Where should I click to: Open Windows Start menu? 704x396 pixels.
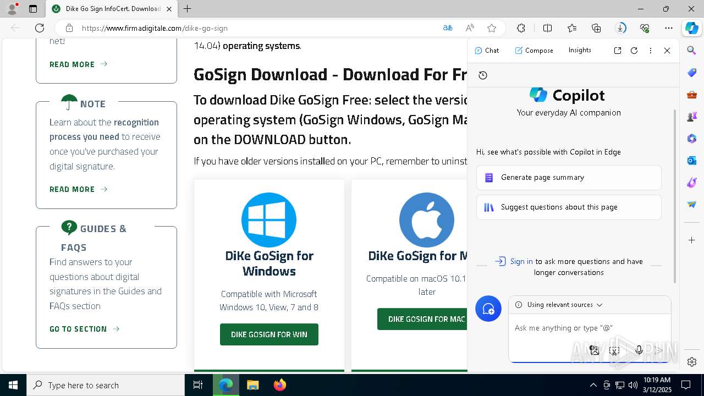13,385
